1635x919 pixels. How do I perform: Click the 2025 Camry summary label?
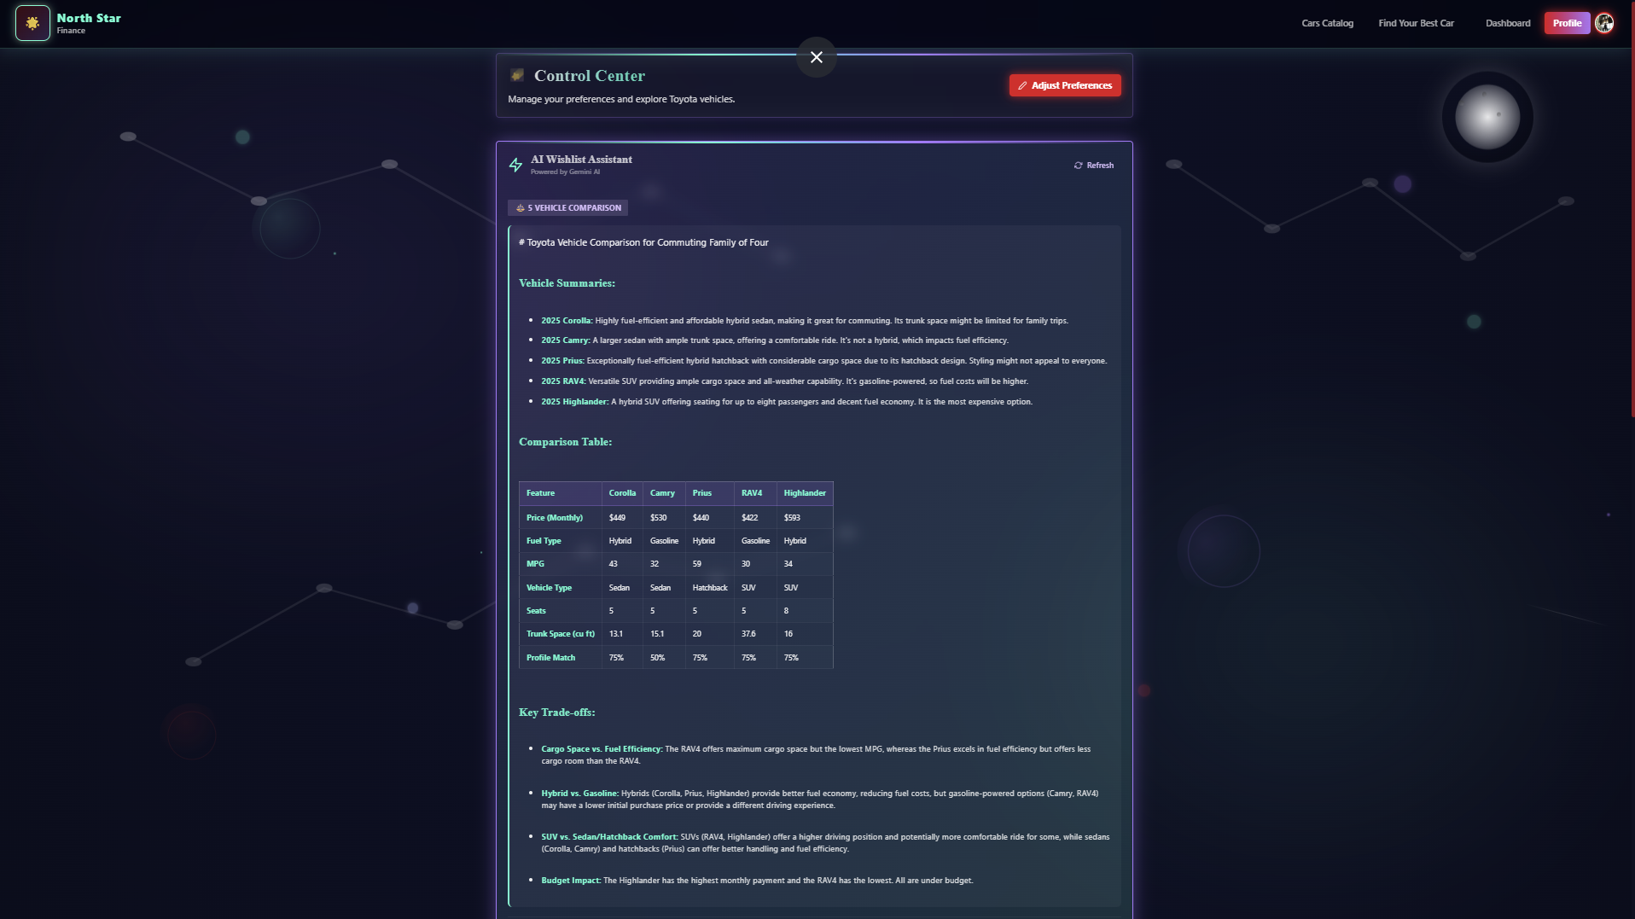[x=566, y=340]
